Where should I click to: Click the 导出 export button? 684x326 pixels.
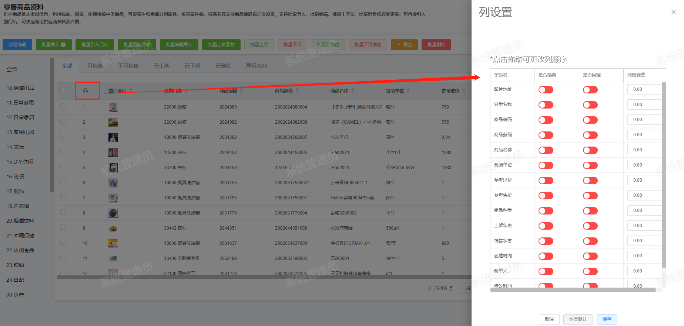pyautogui.click(x=405, y=45)
